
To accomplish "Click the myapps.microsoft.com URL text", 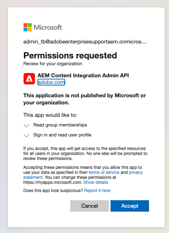I will 53,182.
